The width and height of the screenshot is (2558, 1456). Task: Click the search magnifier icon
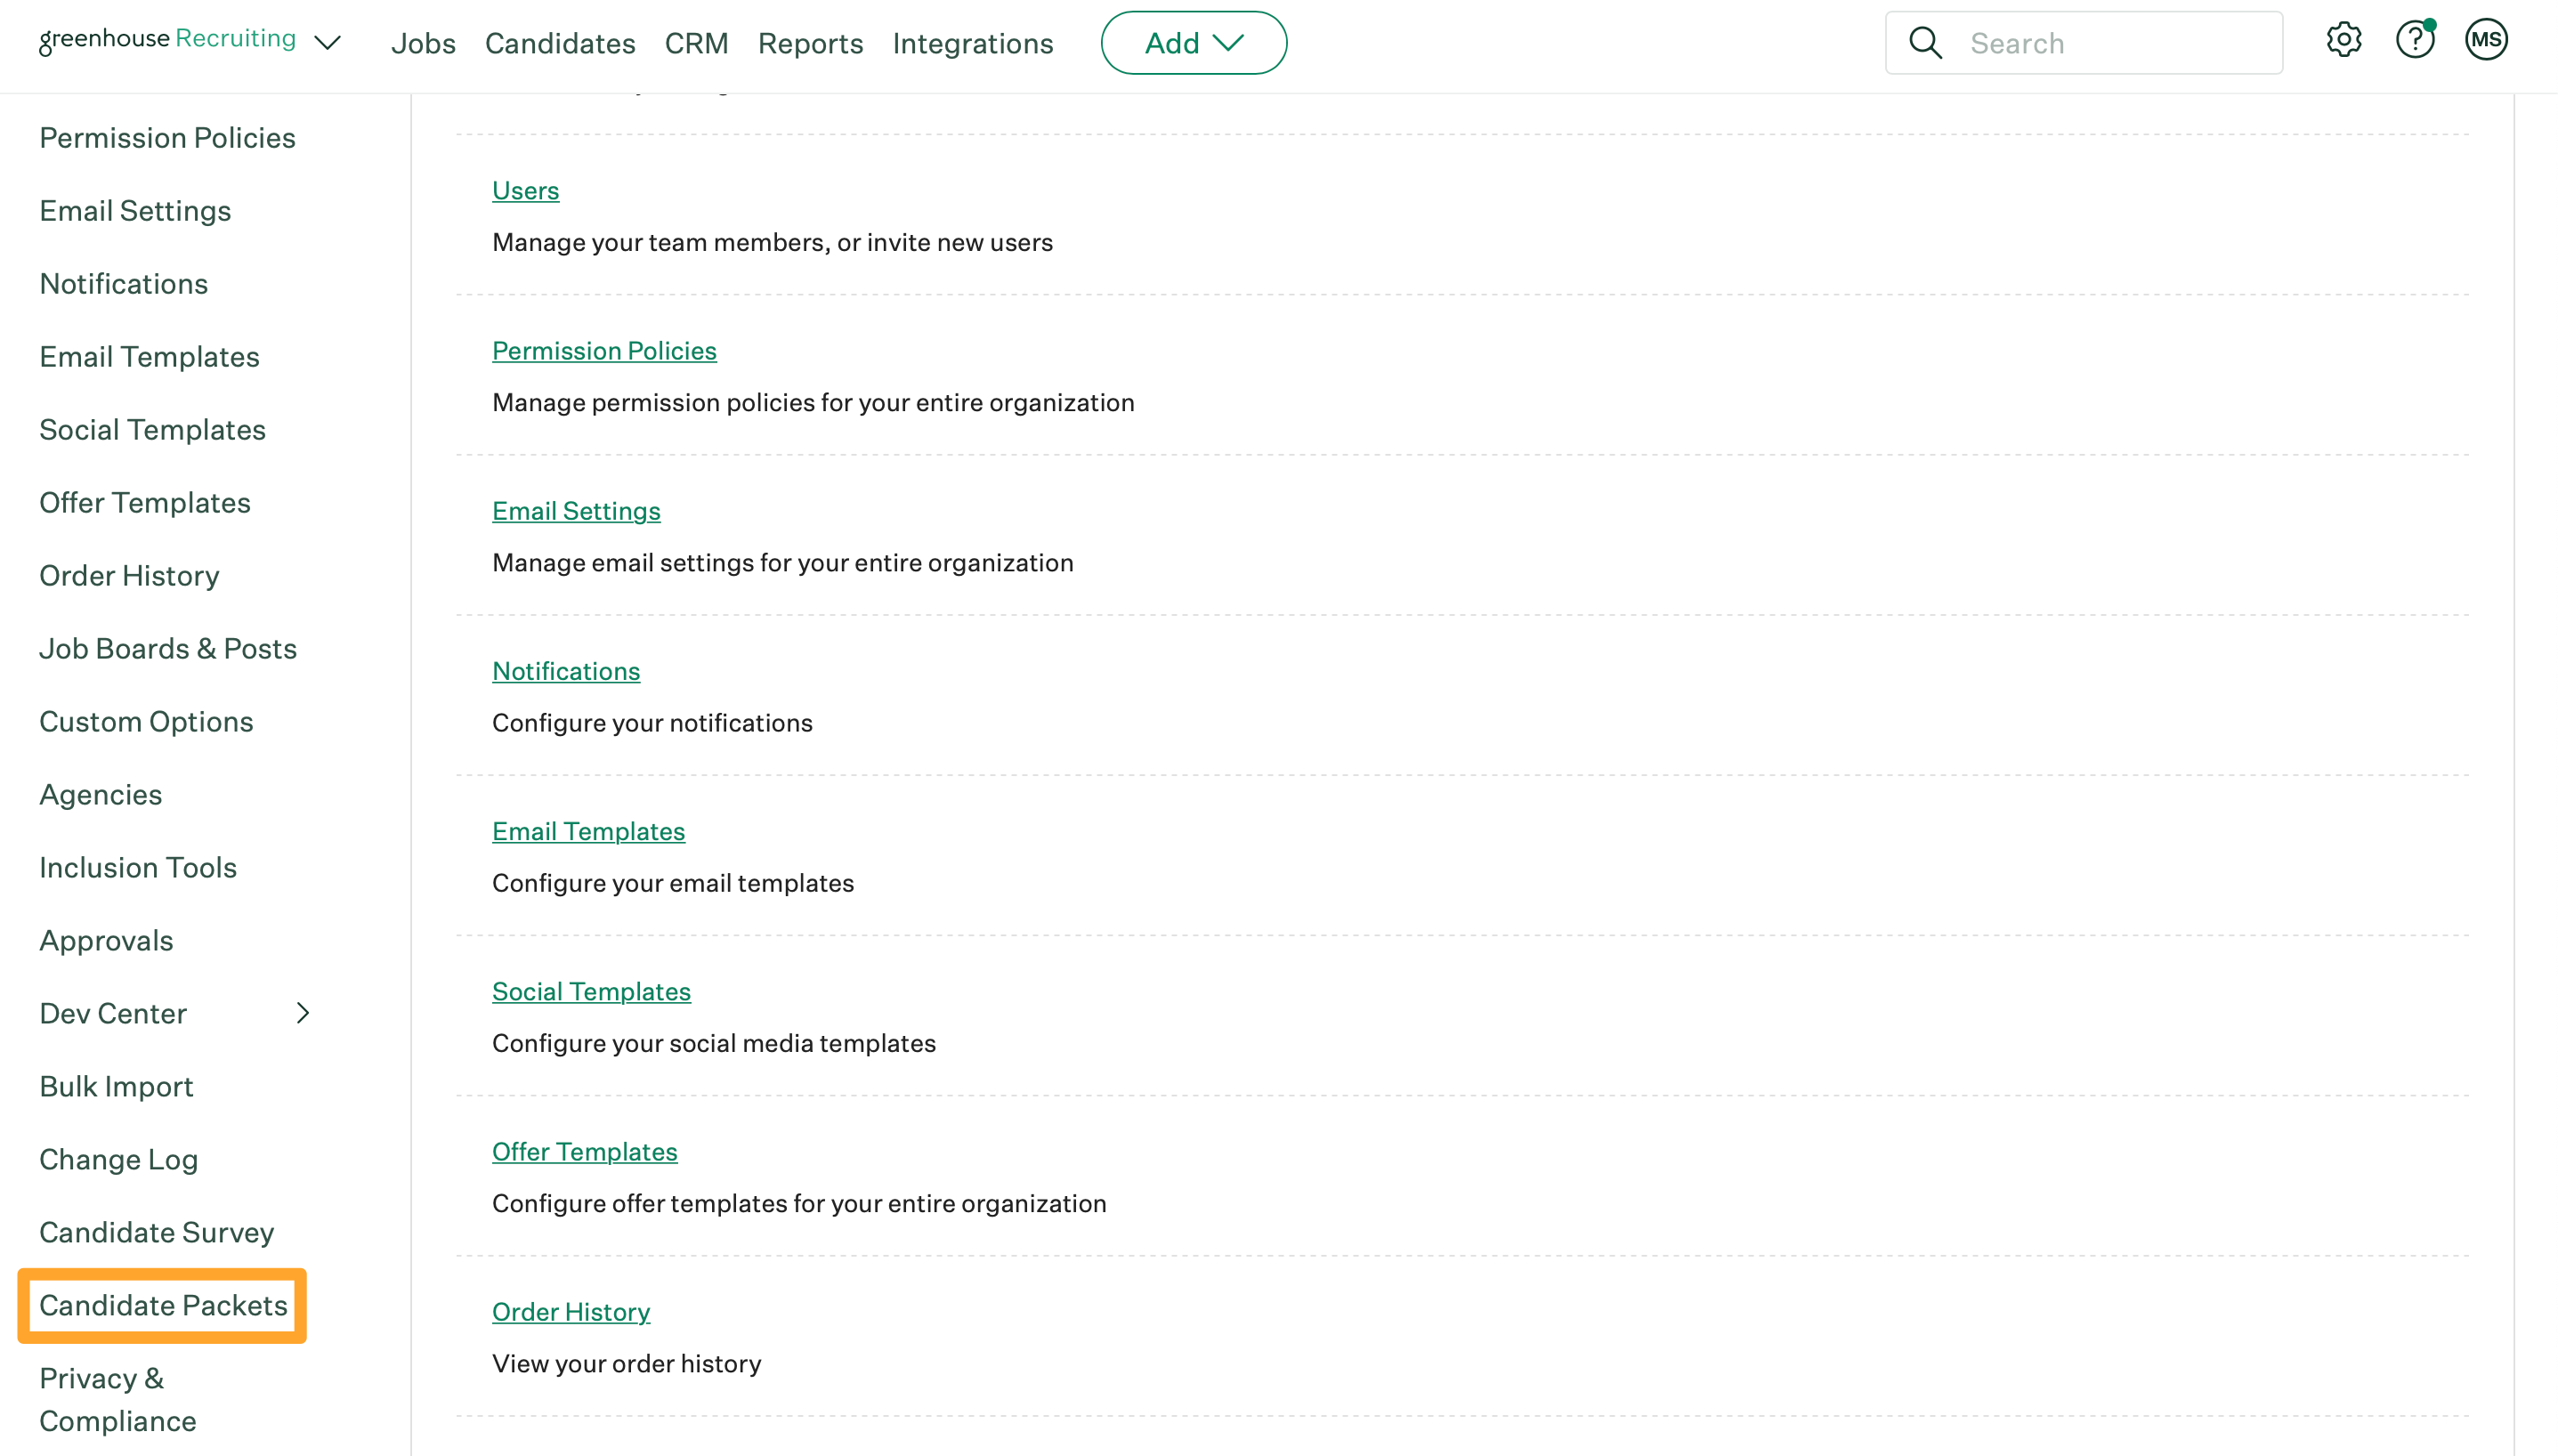(x=1925, y=43)
